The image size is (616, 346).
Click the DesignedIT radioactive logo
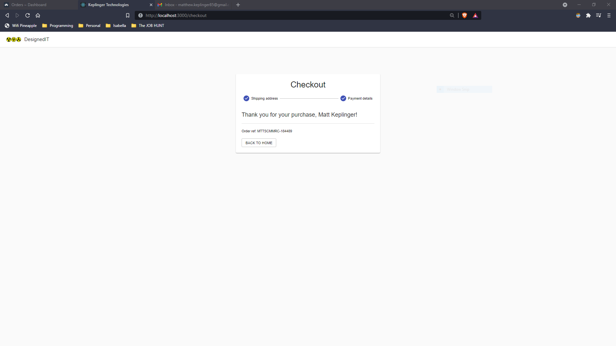point(14,39)
